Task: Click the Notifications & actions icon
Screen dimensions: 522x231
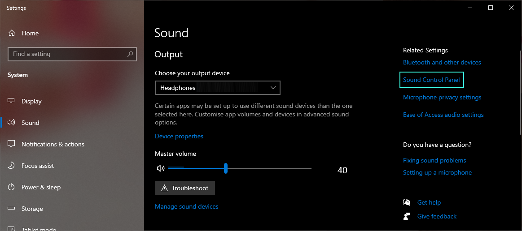Action: (12, 144)
